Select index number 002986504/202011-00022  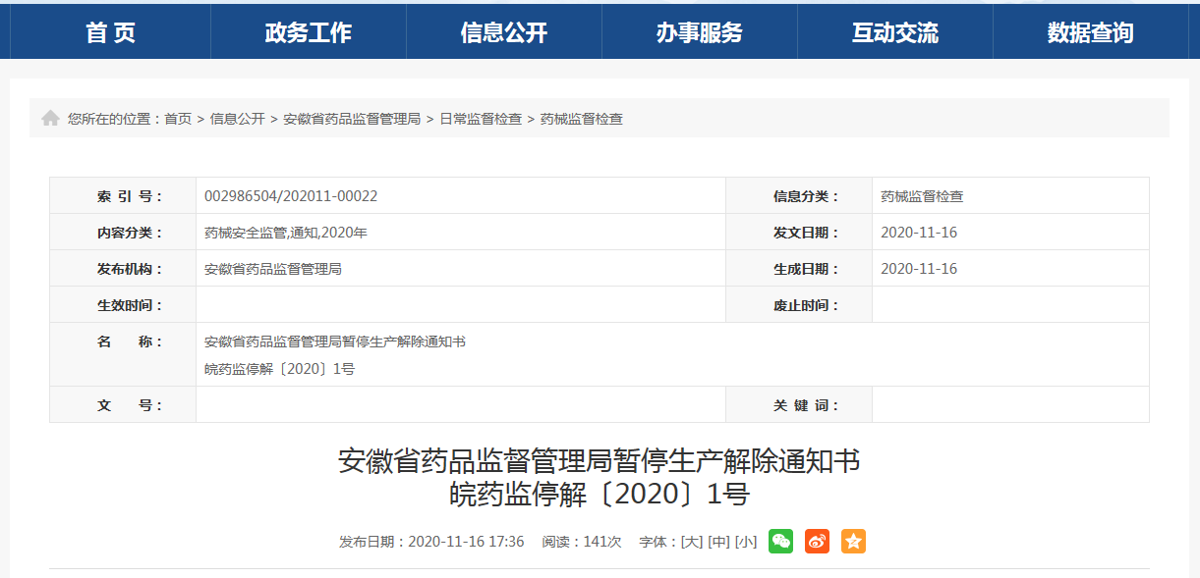(291, 196)
